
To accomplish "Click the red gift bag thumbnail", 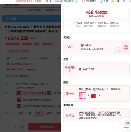I will 93,95.
